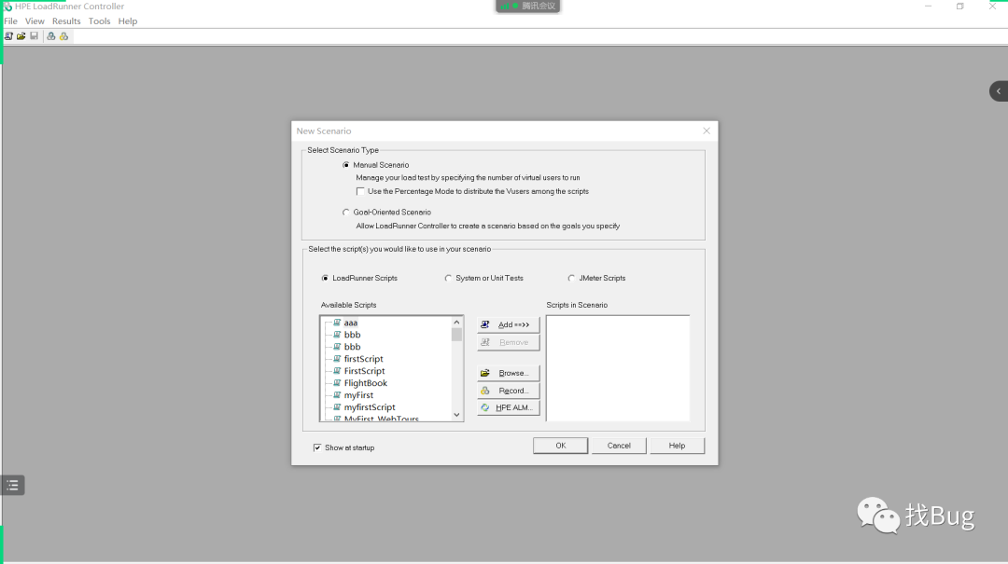1008x564 pixels.
Task: Click the HPE ALM... button
Action: 508,408
